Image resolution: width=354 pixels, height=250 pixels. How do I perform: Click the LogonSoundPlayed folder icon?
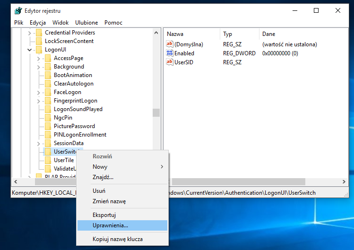[48, 109]
